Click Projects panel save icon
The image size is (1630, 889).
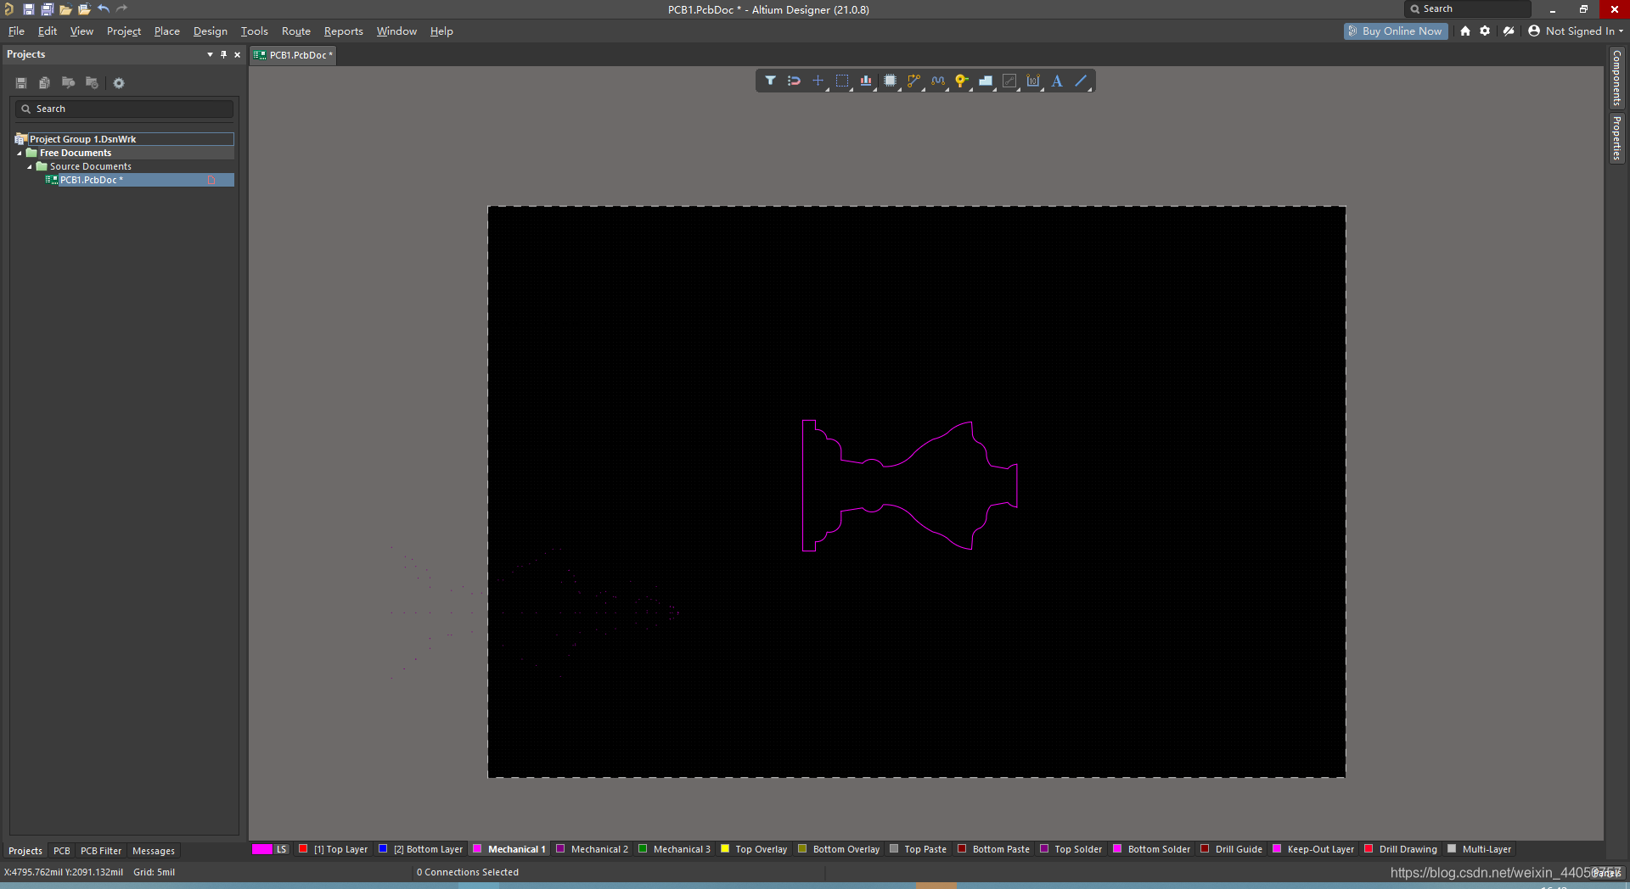(21, 83)
